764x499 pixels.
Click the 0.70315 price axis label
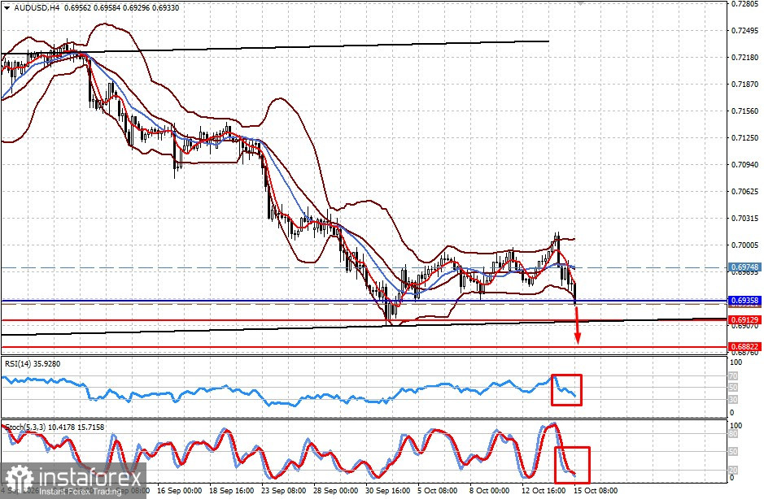pyautogui.click(x=745, y=218)
